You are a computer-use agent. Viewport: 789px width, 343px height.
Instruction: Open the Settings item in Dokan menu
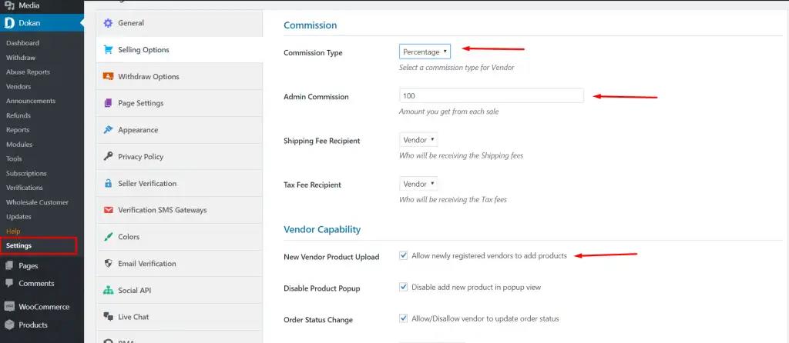click(x=19, y=246)
